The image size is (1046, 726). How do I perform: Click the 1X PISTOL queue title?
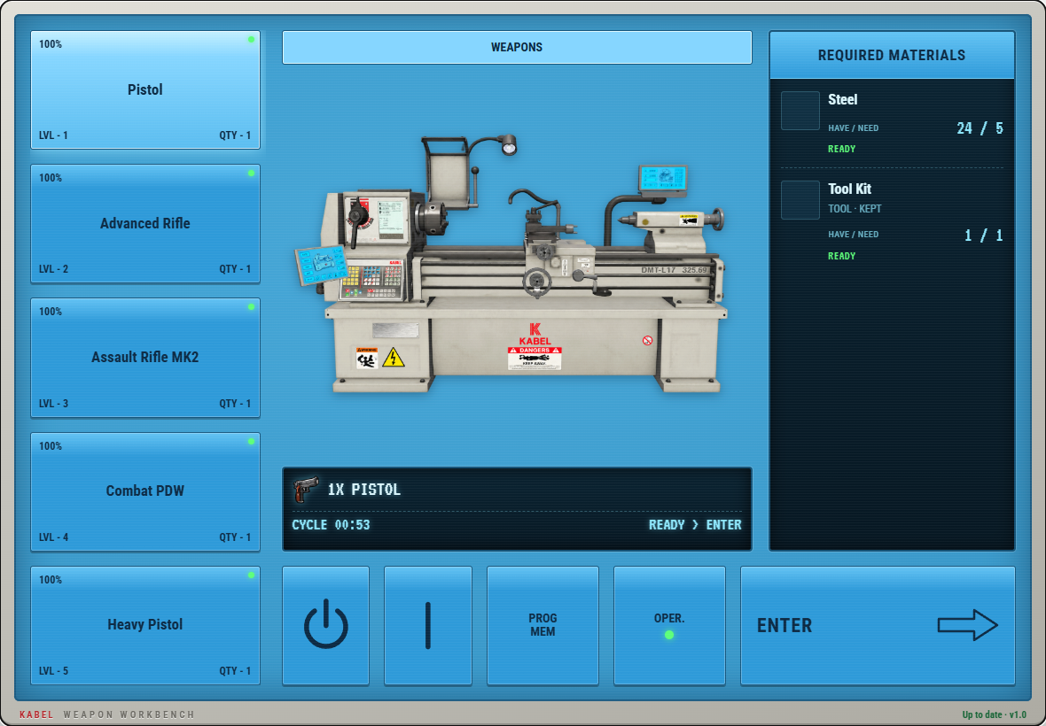(x=363, y=490)
